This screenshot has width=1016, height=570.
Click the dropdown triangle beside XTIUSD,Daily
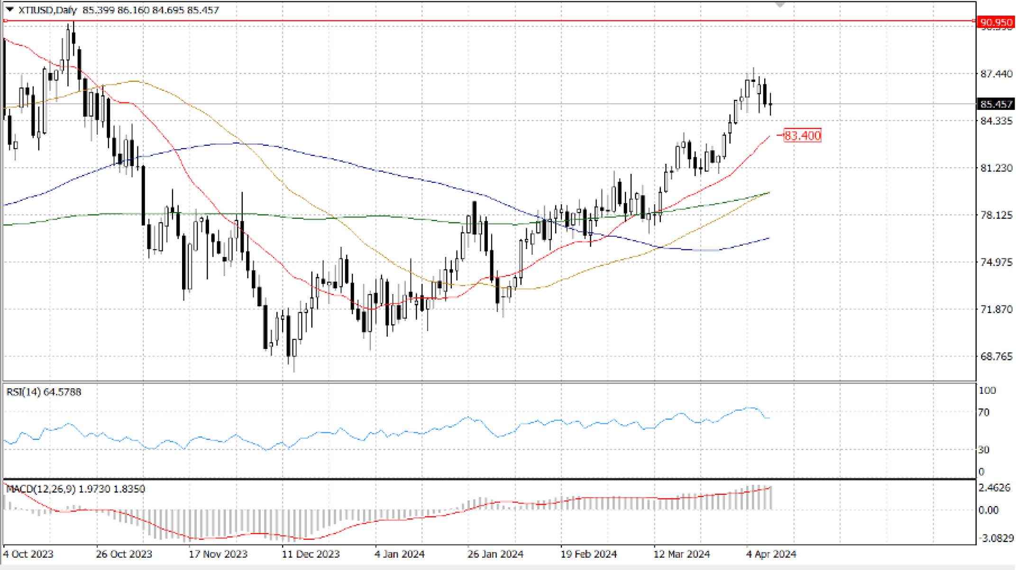pyautogui.click(x=9, y=9)
